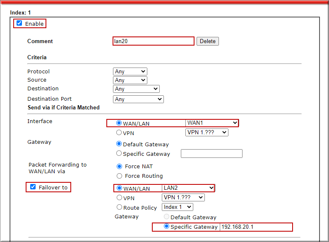Choose the Specific Gateway option under Interface Gateway
Screen dimensions: 329x242
pyautogui.click(x=119, y=153)
